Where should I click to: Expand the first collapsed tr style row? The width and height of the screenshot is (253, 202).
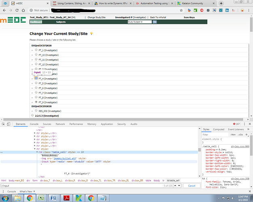point(35,133)
